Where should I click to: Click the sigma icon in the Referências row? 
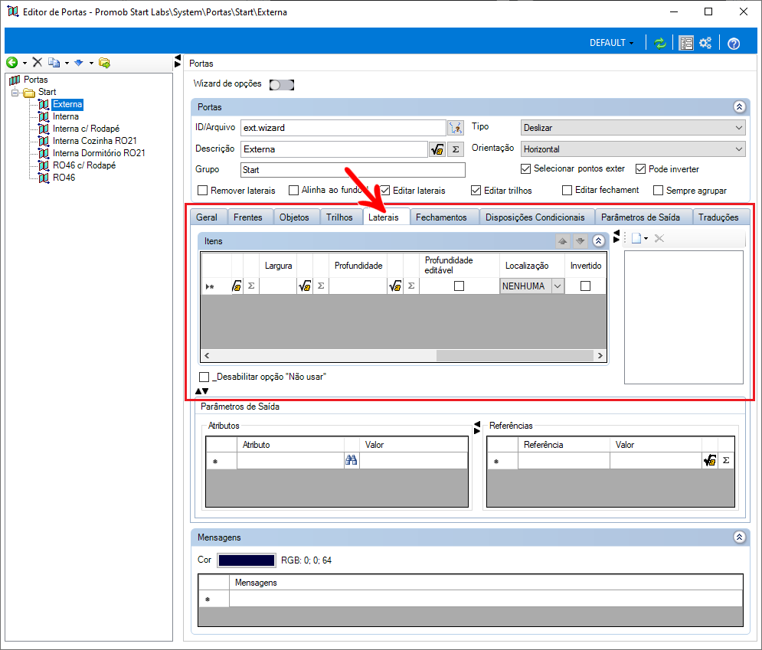click(726, 460)
